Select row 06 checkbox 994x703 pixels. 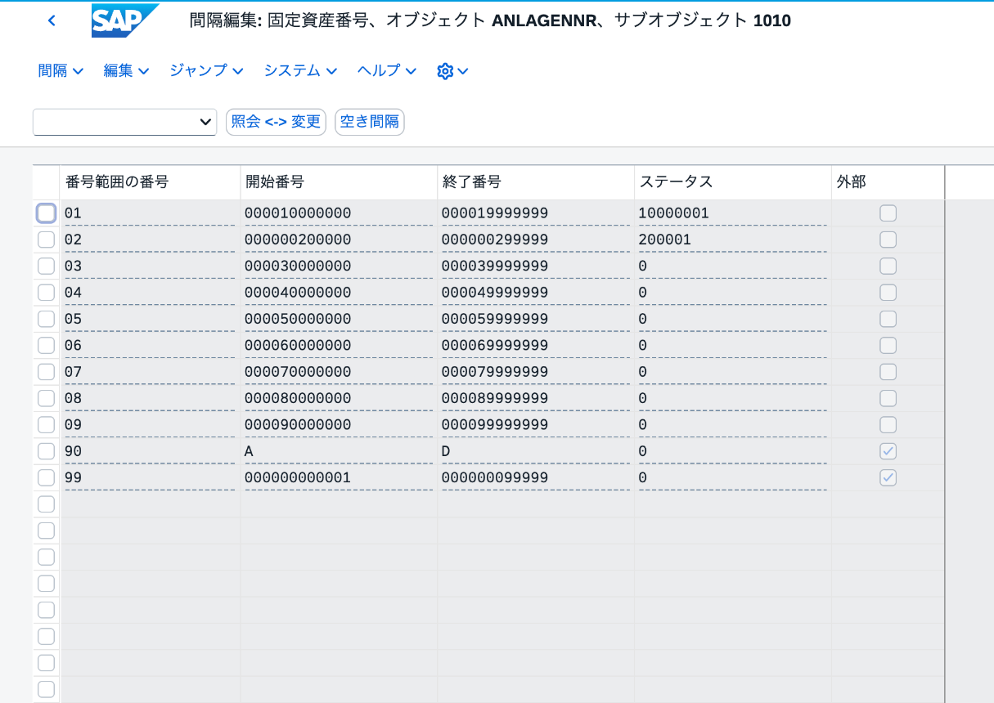(47, 345)
